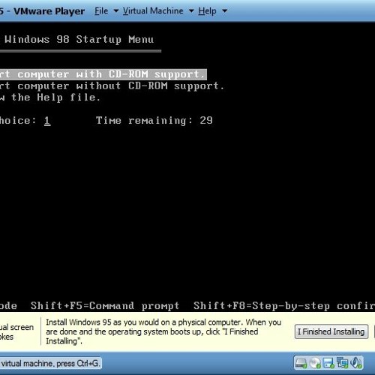
Task: Expand the Virtual Machine dropdown arrow
Action: tap(191, 11)
